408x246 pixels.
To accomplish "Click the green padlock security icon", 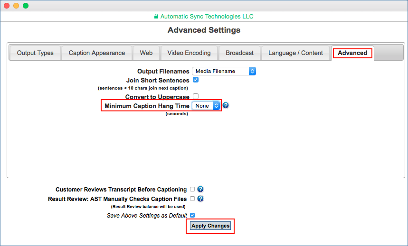I will 156,17.
